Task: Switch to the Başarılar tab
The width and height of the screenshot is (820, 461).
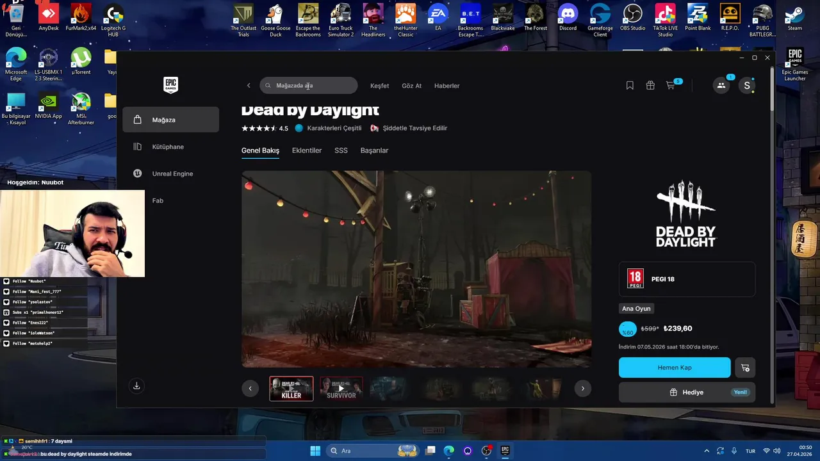Action: pos(374,150)
